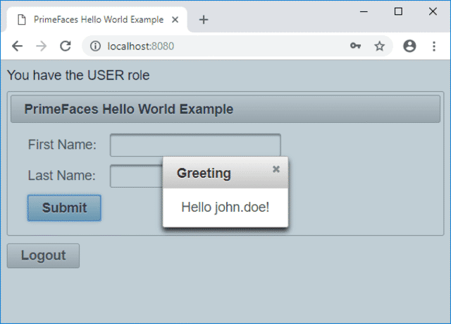
Task: Click the 'Last Name:' label
Action: pyautogui.click(x=61, y=176)
